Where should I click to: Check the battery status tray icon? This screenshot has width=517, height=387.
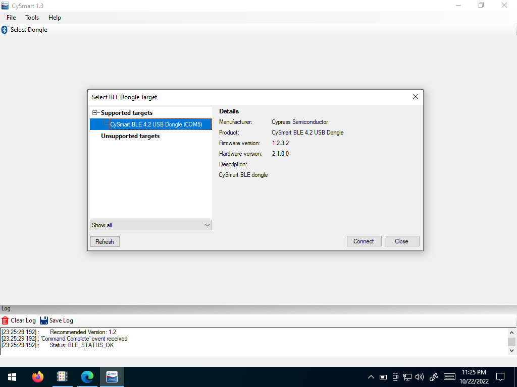click(383, 377)
